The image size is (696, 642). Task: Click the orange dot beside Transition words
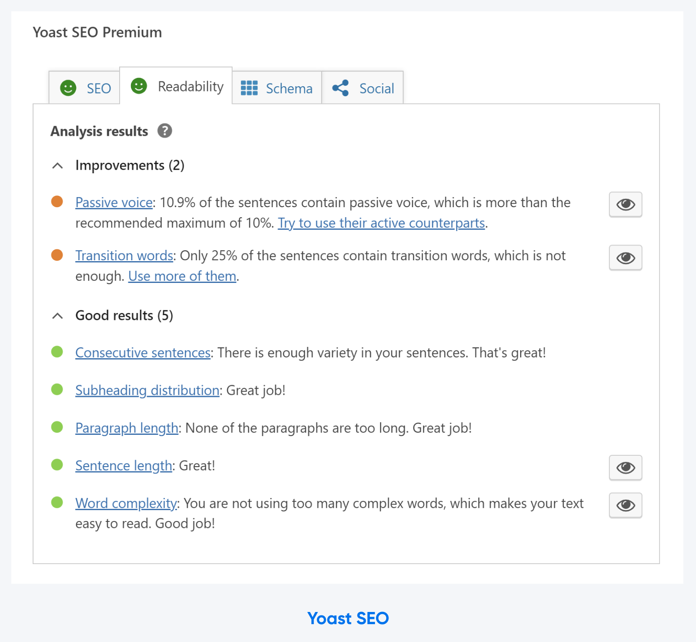coord(57,255)
